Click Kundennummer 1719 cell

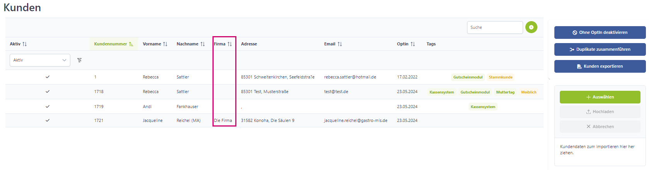(99, 107)
